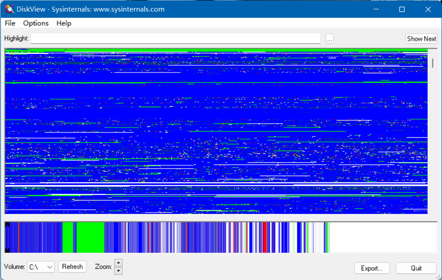Increase zoom with the up arrow
442x280 pixels.
click(x=118, y=263)
